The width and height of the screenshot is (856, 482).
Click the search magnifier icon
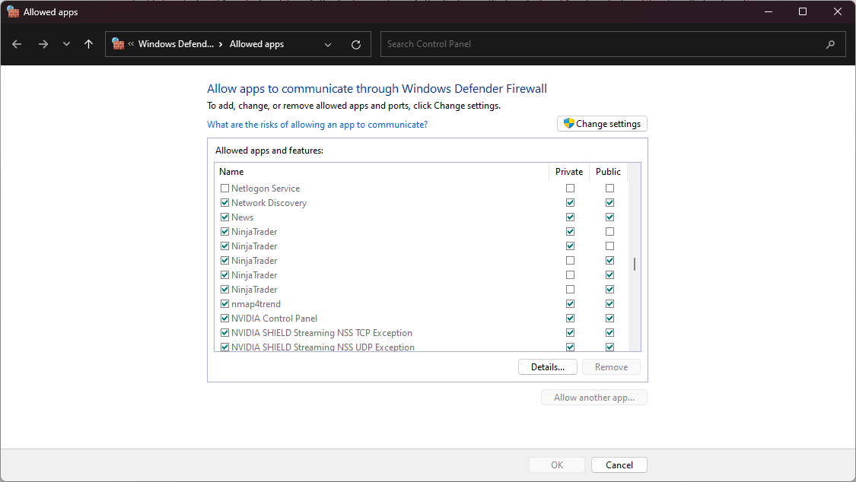830,44
